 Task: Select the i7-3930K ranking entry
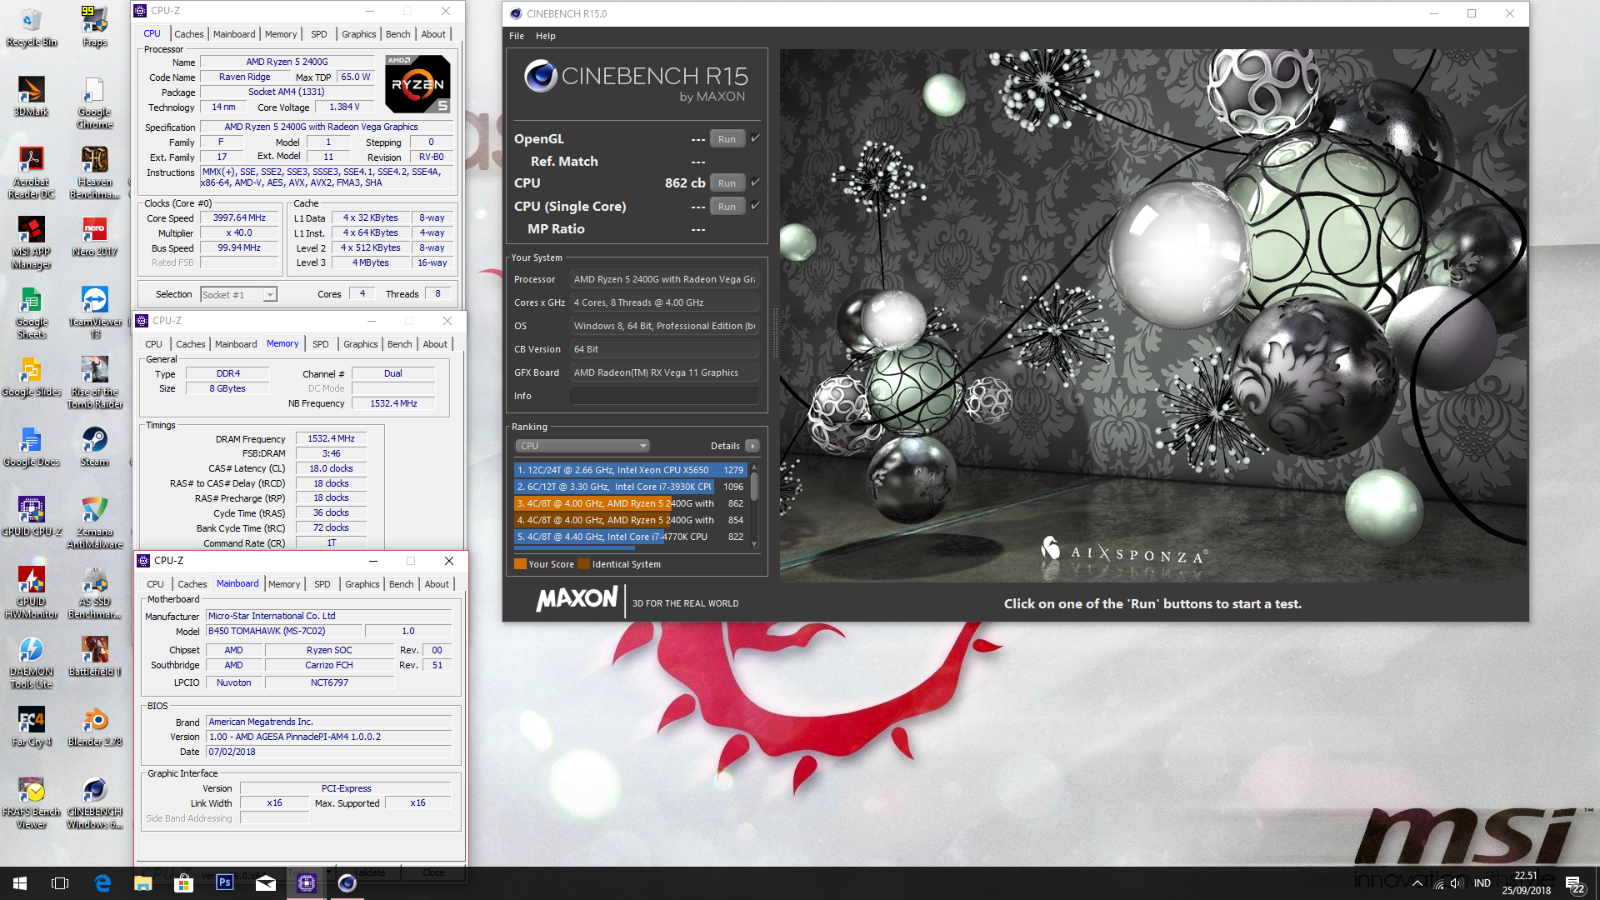coord(630,487)
